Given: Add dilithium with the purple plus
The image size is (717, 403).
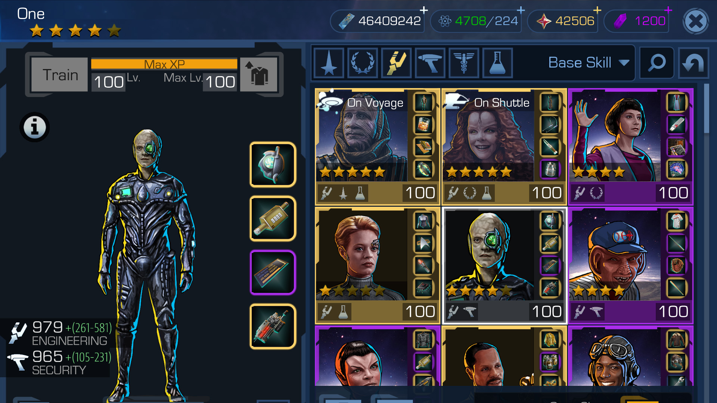Looking at the screenshot, I should pyautogui.click(x=668, y=10).
